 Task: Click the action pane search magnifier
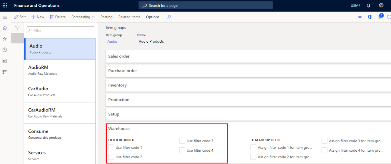[x=169, y=17]
